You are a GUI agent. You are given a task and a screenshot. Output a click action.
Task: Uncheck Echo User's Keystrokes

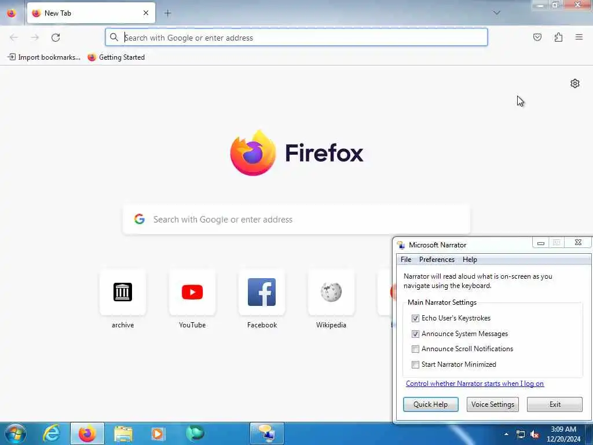(415, 318)
